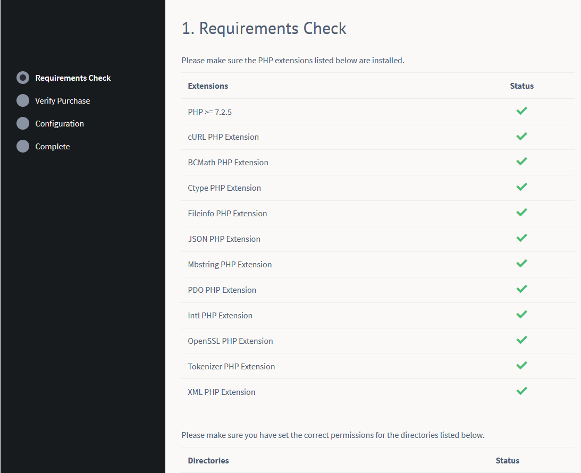The width and height of the screenshot is (581, 473).
Task: Click the 'Fileinfo PHP Extension' text
Action: [227, 214]
